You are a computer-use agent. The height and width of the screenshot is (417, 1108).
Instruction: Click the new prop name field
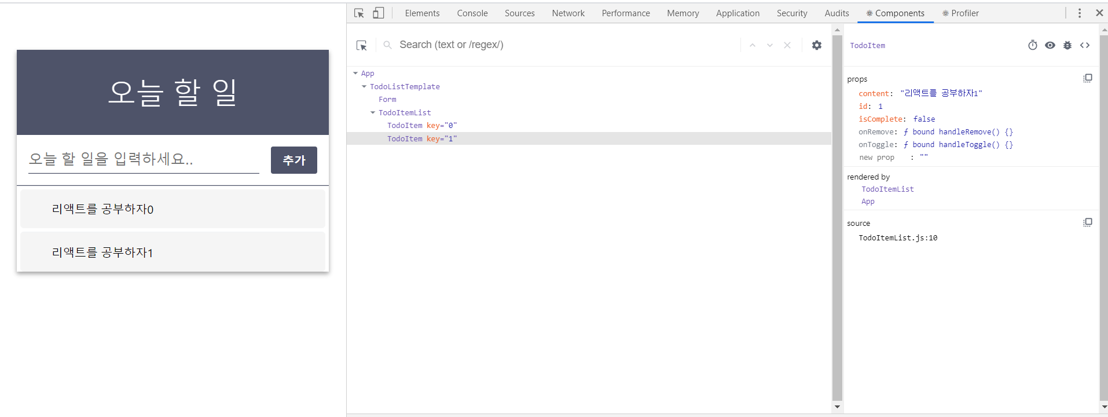pyautogui.click(x=876, y=158)
